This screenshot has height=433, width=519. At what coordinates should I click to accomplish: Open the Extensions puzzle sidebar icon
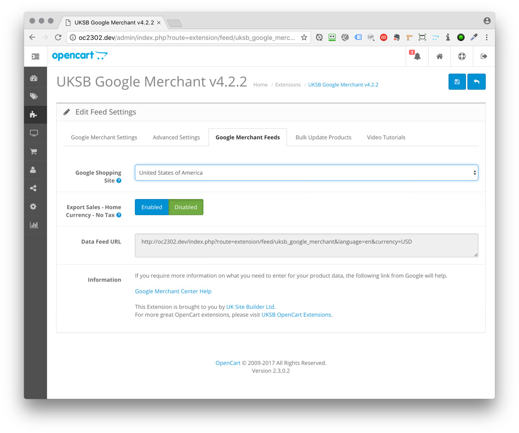click(x=34, y=114)
